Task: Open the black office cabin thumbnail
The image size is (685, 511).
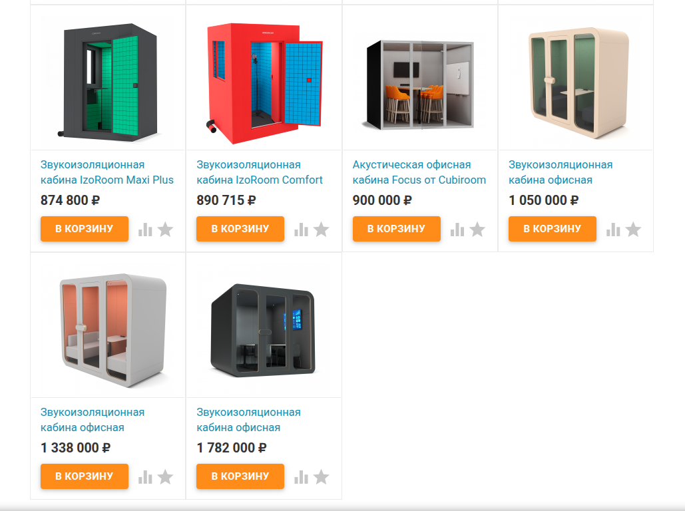Action: tap(263, 330)
